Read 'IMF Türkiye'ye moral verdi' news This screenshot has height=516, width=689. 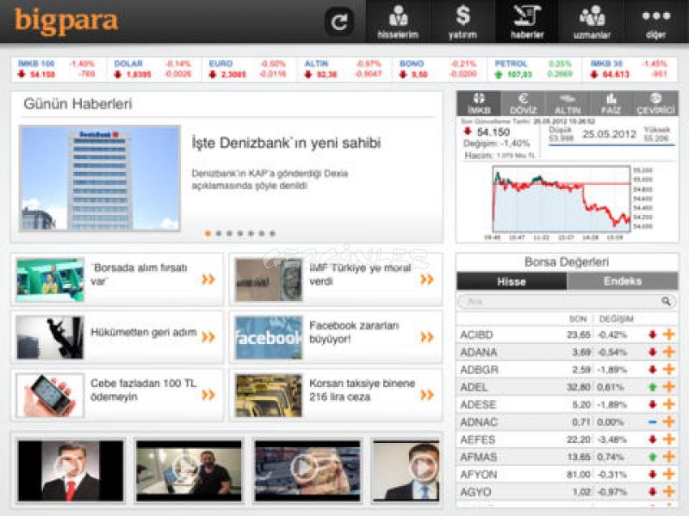[x=336, y=279]
